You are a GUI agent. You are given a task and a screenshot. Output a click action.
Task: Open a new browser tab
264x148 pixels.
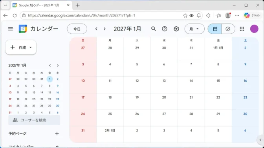[x=78, y=5]
